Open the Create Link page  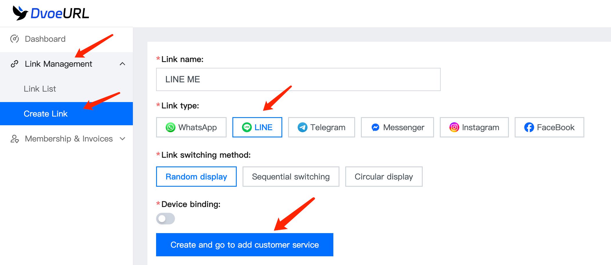pyautogui.click(x=66, y=114)
